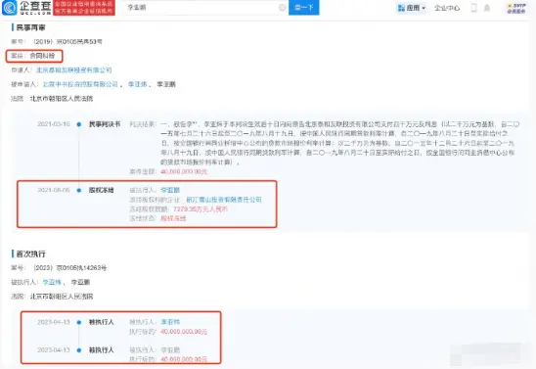Click the case number (2023)京0105执14263号

coord(69,268)
